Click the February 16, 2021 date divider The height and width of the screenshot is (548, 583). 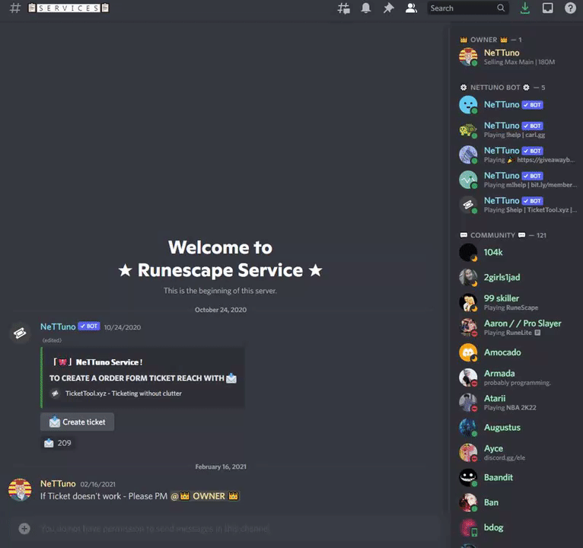pyautogui.click(x=221, y=467)
